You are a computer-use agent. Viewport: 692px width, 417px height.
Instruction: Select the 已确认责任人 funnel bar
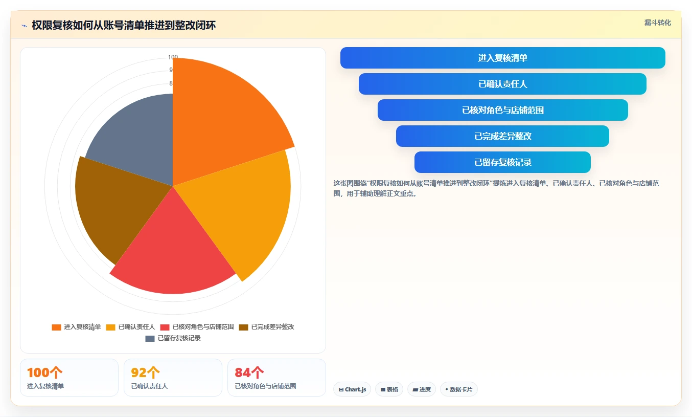coord(503,84)
